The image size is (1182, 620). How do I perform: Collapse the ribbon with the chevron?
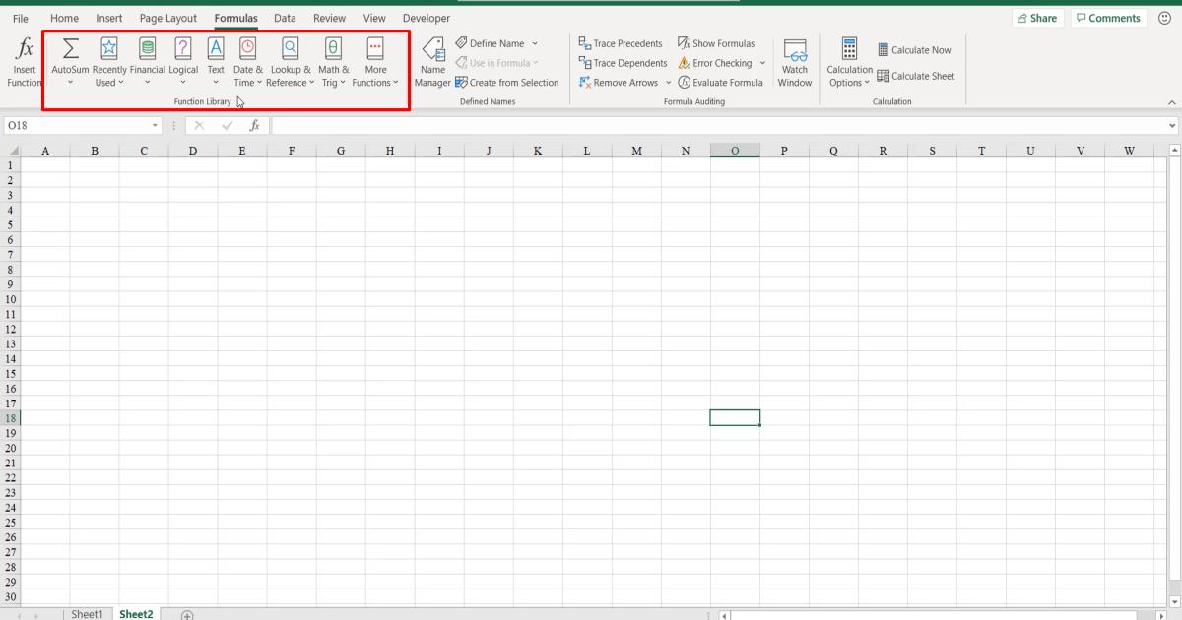(x=1171, y=101)
